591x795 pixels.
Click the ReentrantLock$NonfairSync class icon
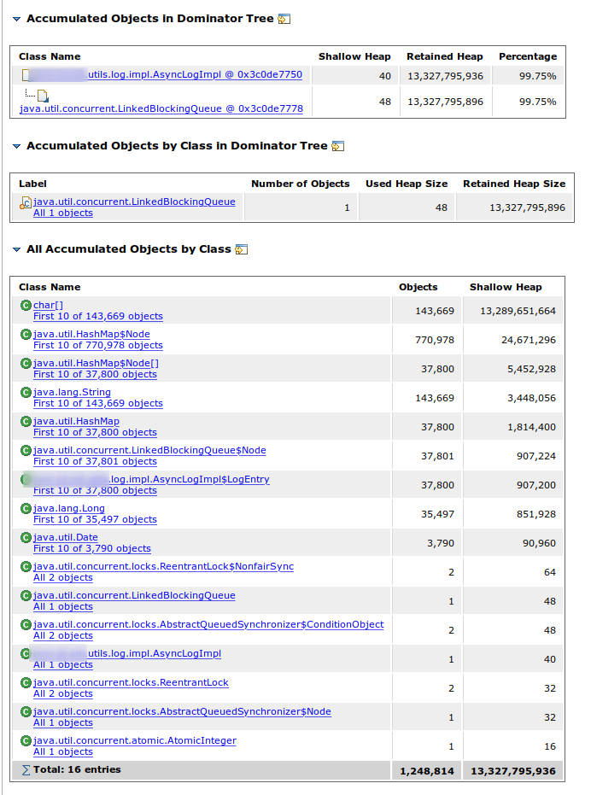point(26,566)
